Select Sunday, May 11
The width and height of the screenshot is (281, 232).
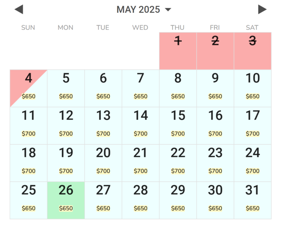[29, 125]
